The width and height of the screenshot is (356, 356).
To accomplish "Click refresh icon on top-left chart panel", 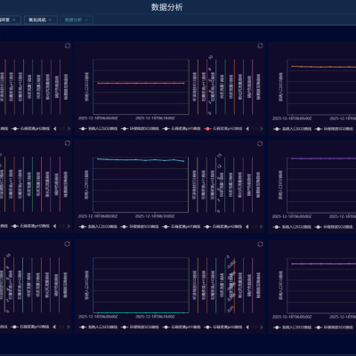I will point(68,45).
